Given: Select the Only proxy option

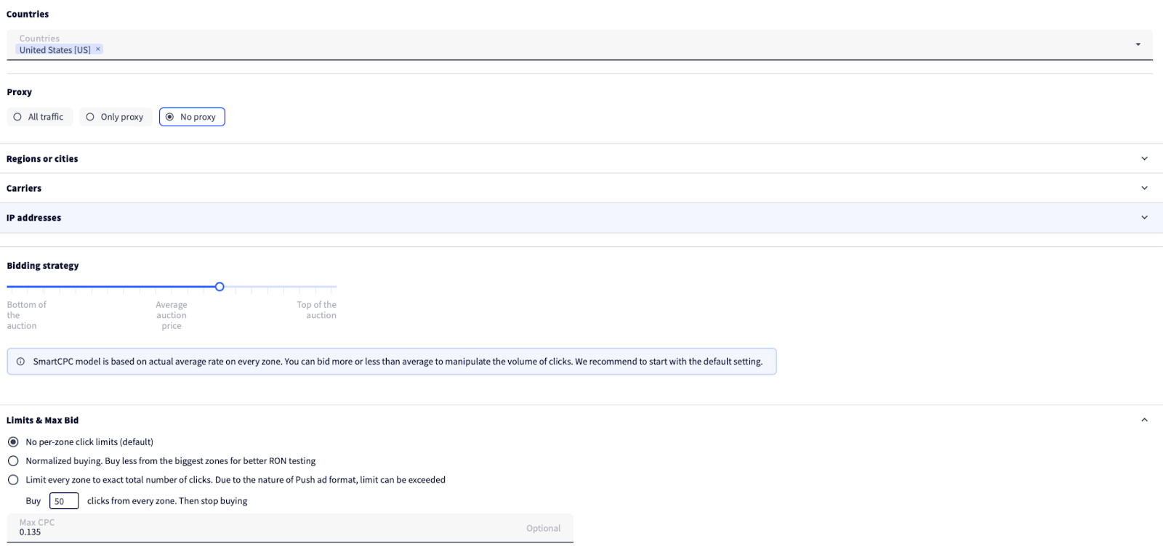Looking at the screenshot, I should 115,117.
